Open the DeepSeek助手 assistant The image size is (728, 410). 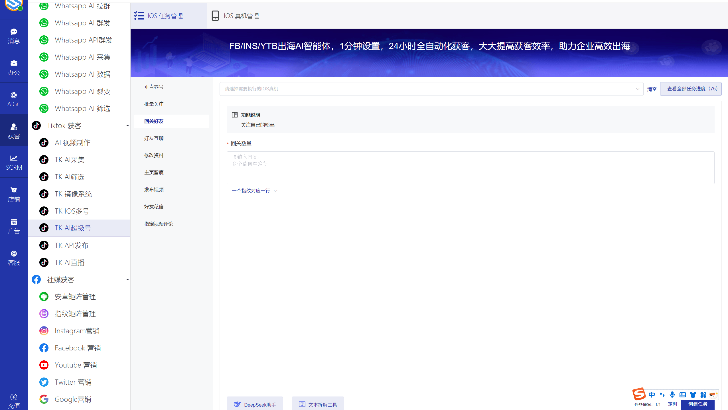(255, 404)
